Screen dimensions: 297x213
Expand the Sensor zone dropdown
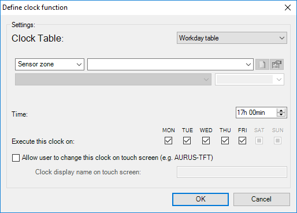pyautogui.click(x=50, y=64)
